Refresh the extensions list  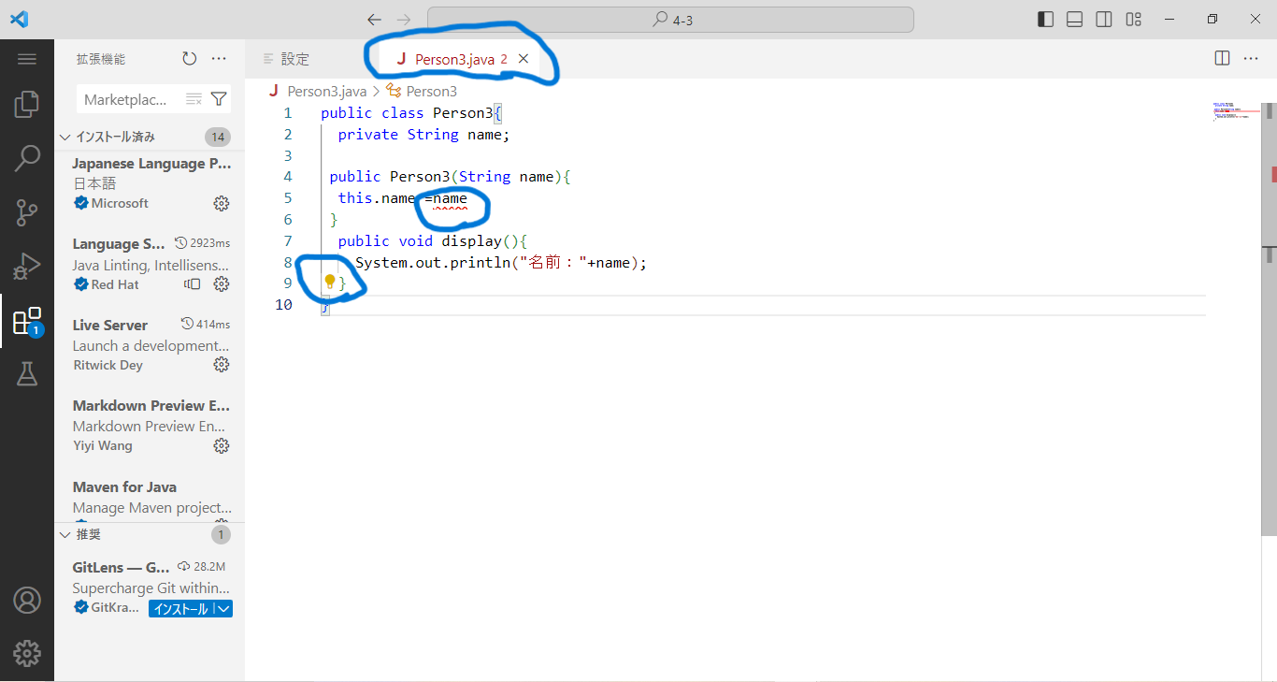click(x=189, y=58)
